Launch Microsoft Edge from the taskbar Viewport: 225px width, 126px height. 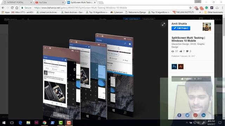click(x=20, y=122)
